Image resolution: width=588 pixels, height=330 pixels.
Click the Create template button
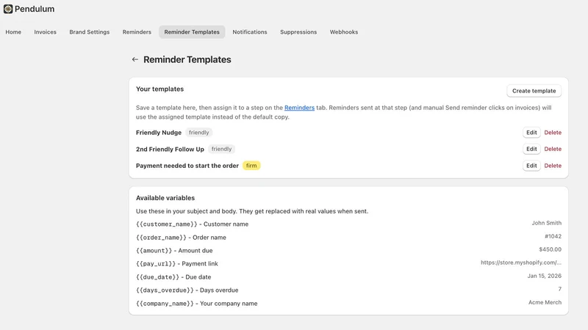534,91
